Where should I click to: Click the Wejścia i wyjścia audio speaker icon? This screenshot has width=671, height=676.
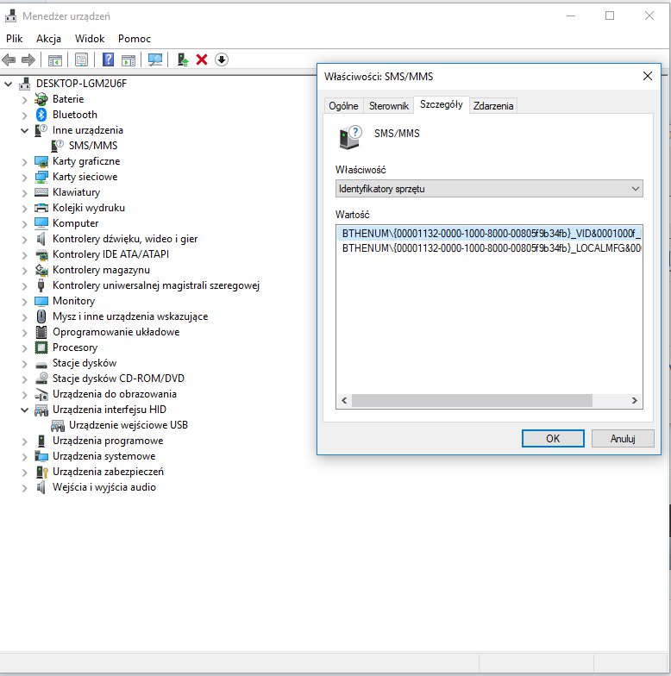[x=41, y=487]
